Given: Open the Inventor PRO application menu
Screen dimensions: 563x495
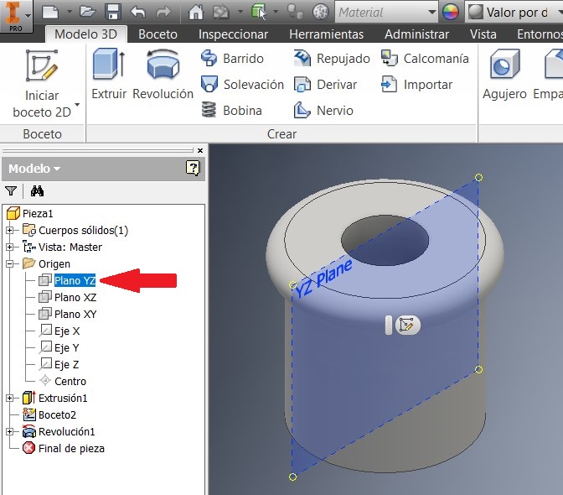Looking at the screenshot, I should tap(16, 16).
